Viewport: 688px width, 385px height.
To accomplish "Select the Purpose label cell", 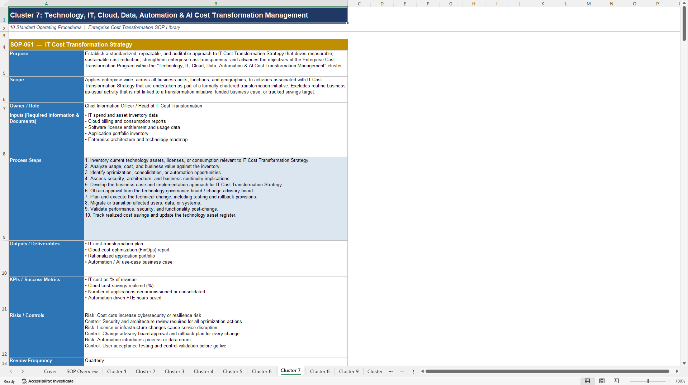I will [x=46, y=63].
